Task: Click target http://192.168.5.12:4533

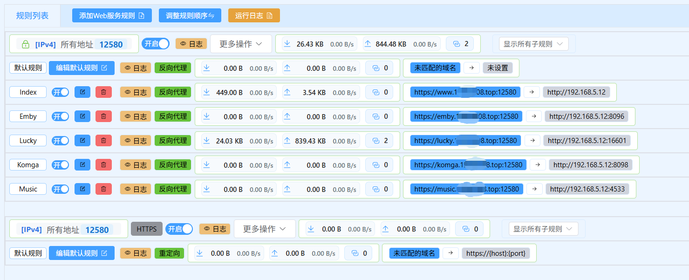Action: click(x=587, y=189)
